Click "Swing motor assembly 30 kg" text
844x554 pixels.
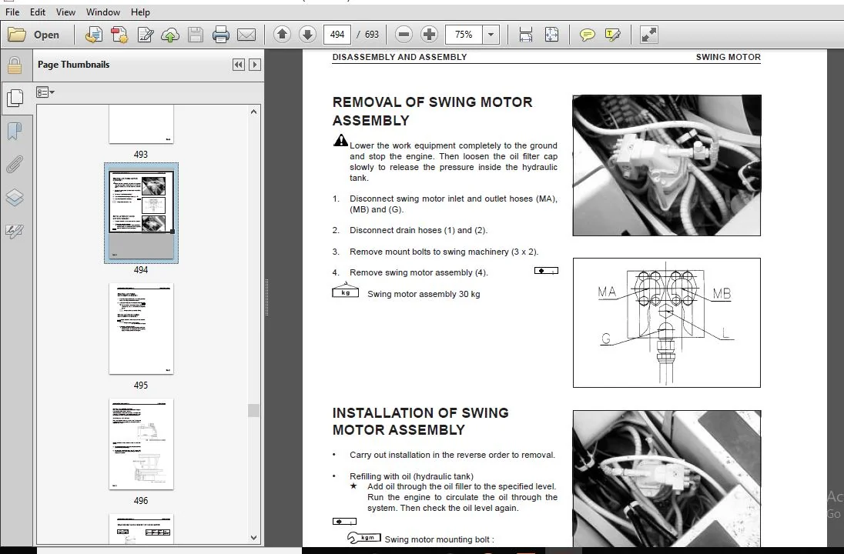pyautogui.click(x=424, y=294)
